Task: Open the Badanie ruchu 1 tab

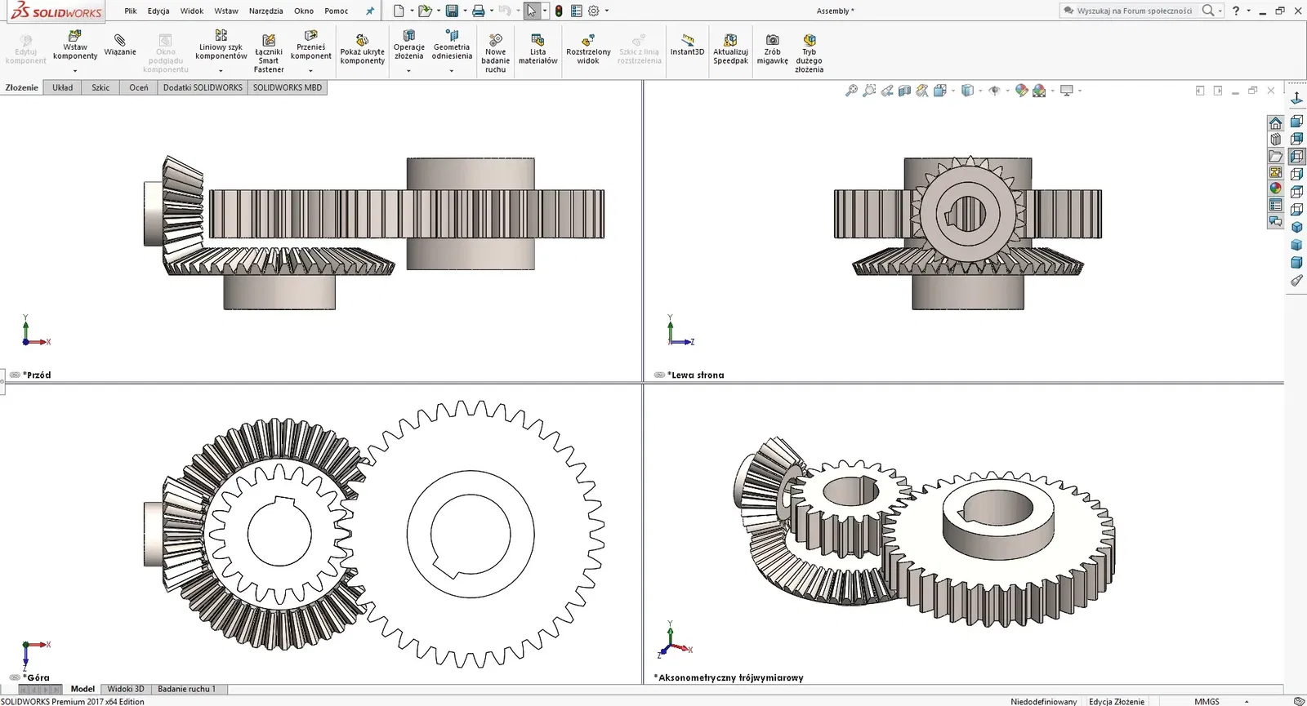Action: coord(187,689)
